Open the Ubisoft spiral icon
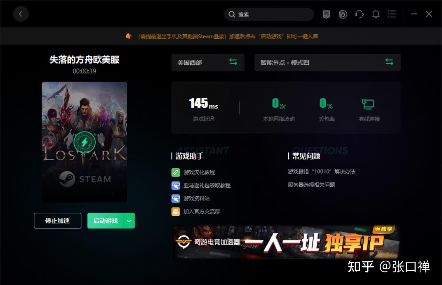 pyautogui.click(x=343, y=14)
